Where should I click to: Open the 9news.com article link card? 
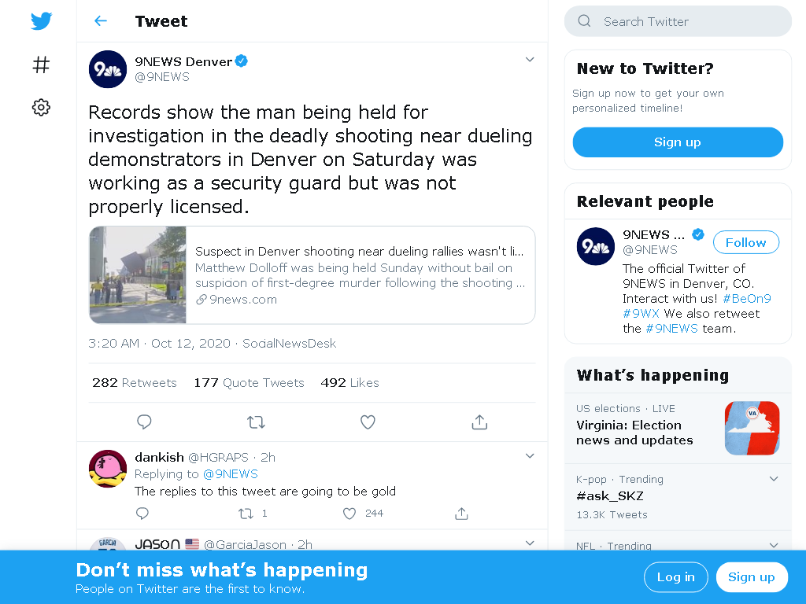pos(312,274)
